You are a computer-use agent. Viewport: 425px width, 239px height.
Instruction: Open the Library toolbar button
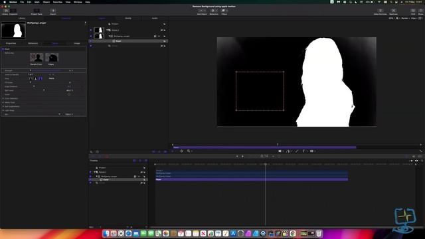coord(5,12)
